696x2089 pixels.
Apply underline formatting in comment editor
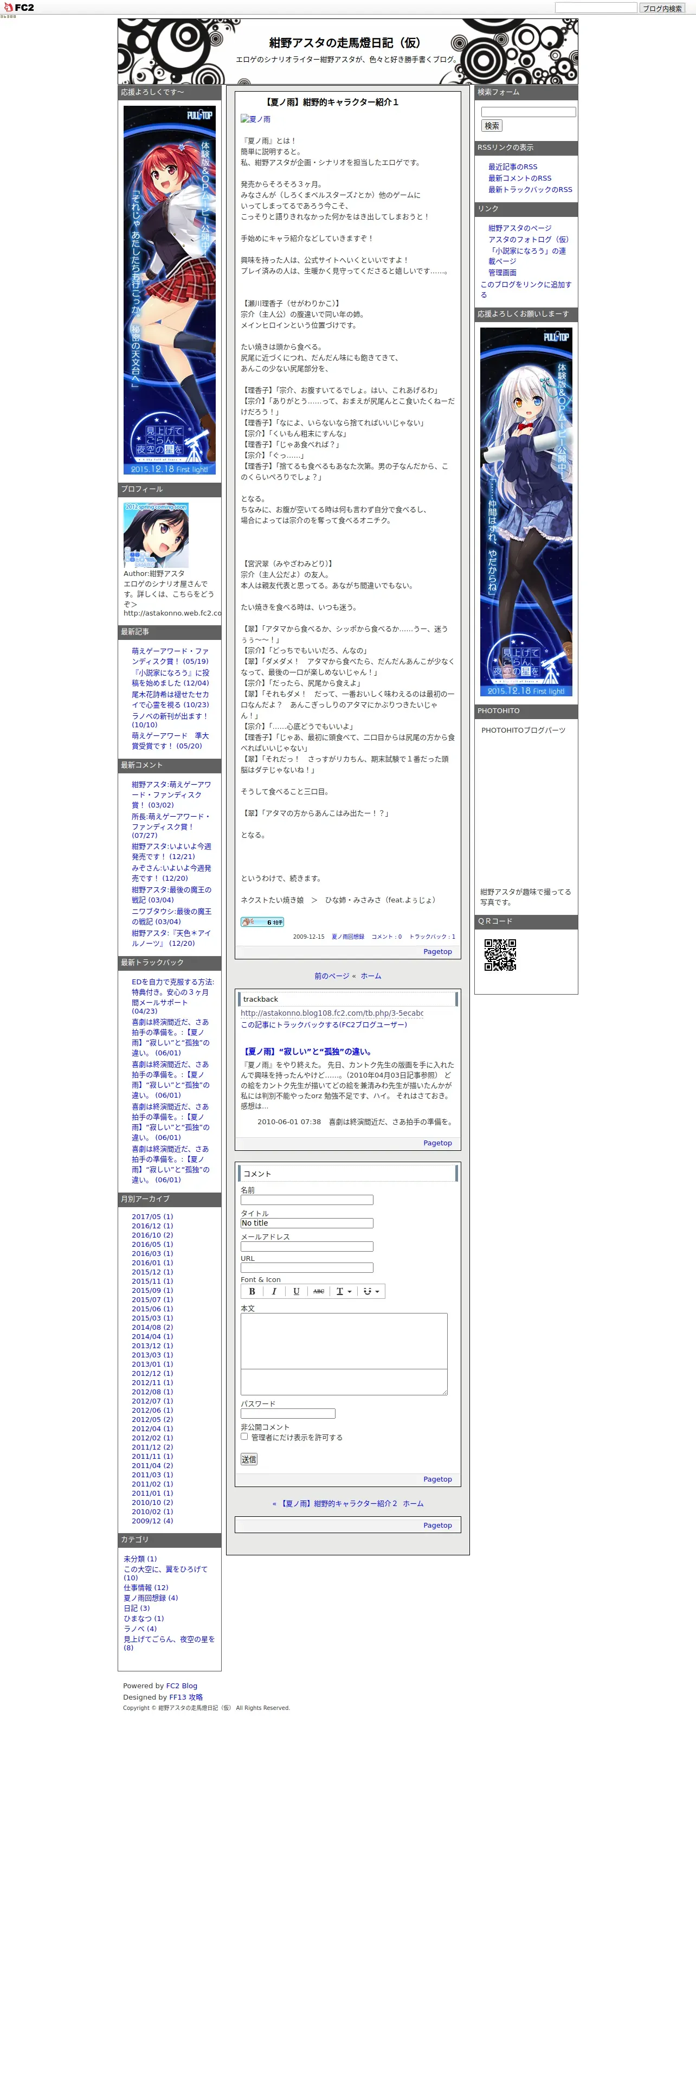[297, 1291]
